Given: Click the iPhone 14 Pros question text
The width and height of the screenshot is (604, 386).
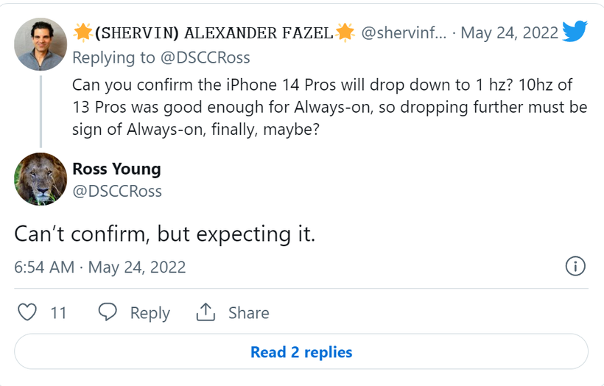Looking at the screenshot, I should click(x=329, y=108).
